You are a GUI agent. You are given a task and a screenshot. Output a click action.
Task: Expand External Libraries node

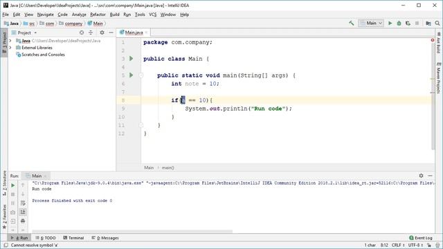click(x=10, y=48)
